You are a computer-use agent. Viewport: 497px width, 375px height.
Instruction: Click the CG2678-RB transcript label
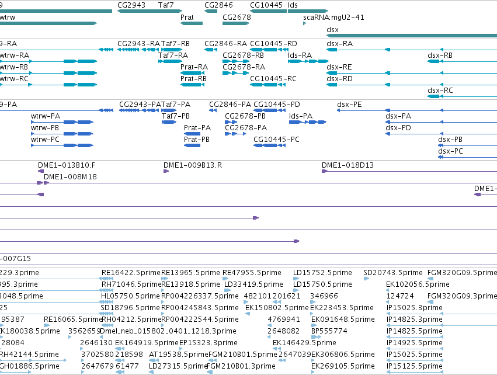pyautogui.click(x=243, y=55)
